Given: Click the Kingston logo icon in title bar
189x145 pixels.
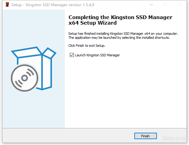Looking at the screenshot, I should pos(6,5).
